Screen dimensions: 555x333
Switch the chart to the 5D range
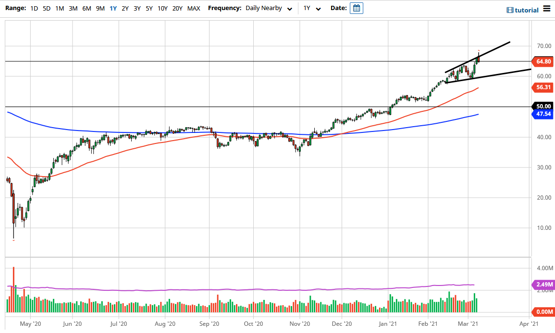coord(46,8)
